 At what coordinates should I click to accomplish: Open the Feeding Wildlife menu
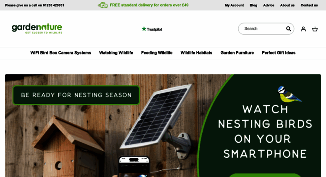click(x=157, y=53)
